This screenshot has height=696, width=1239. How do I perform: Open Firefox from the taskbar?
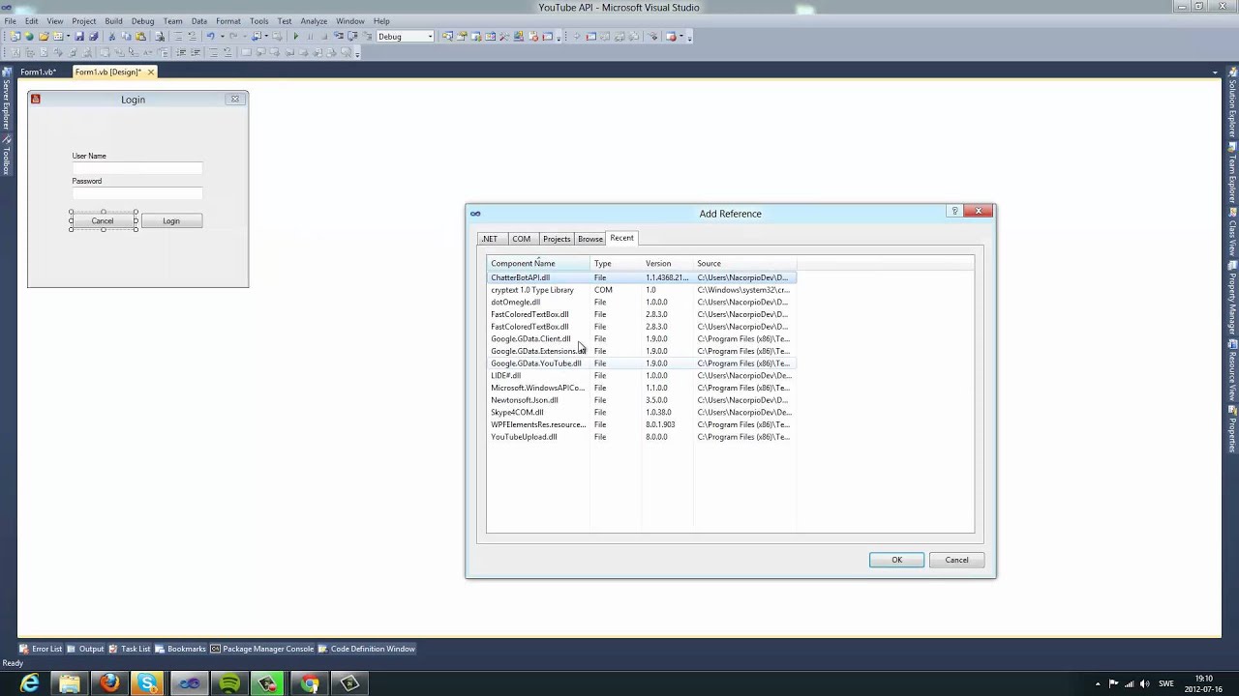(x=108, y=683)
